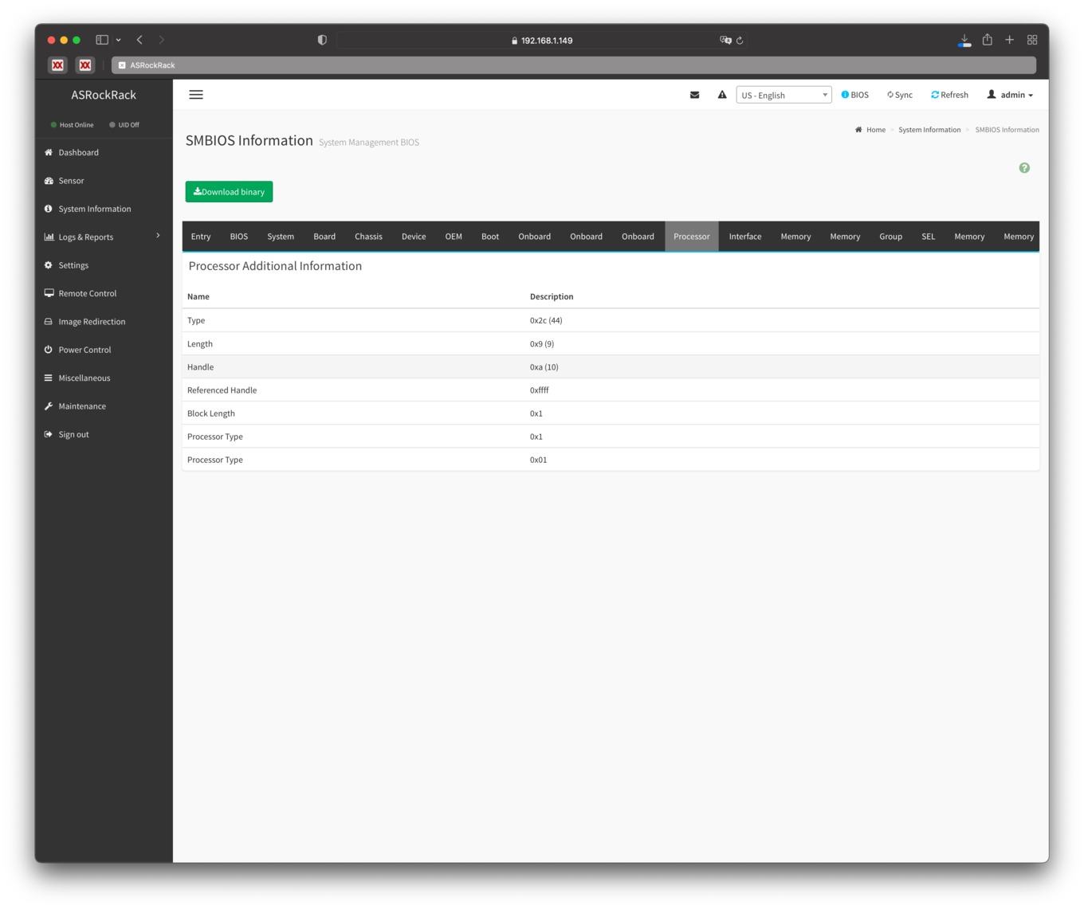Go to System Information in sidebar
This screenshot has width=1084, height=909.
(94, 209)
